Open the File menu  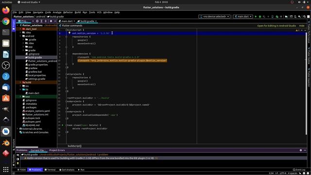click(x=15, y=12)
